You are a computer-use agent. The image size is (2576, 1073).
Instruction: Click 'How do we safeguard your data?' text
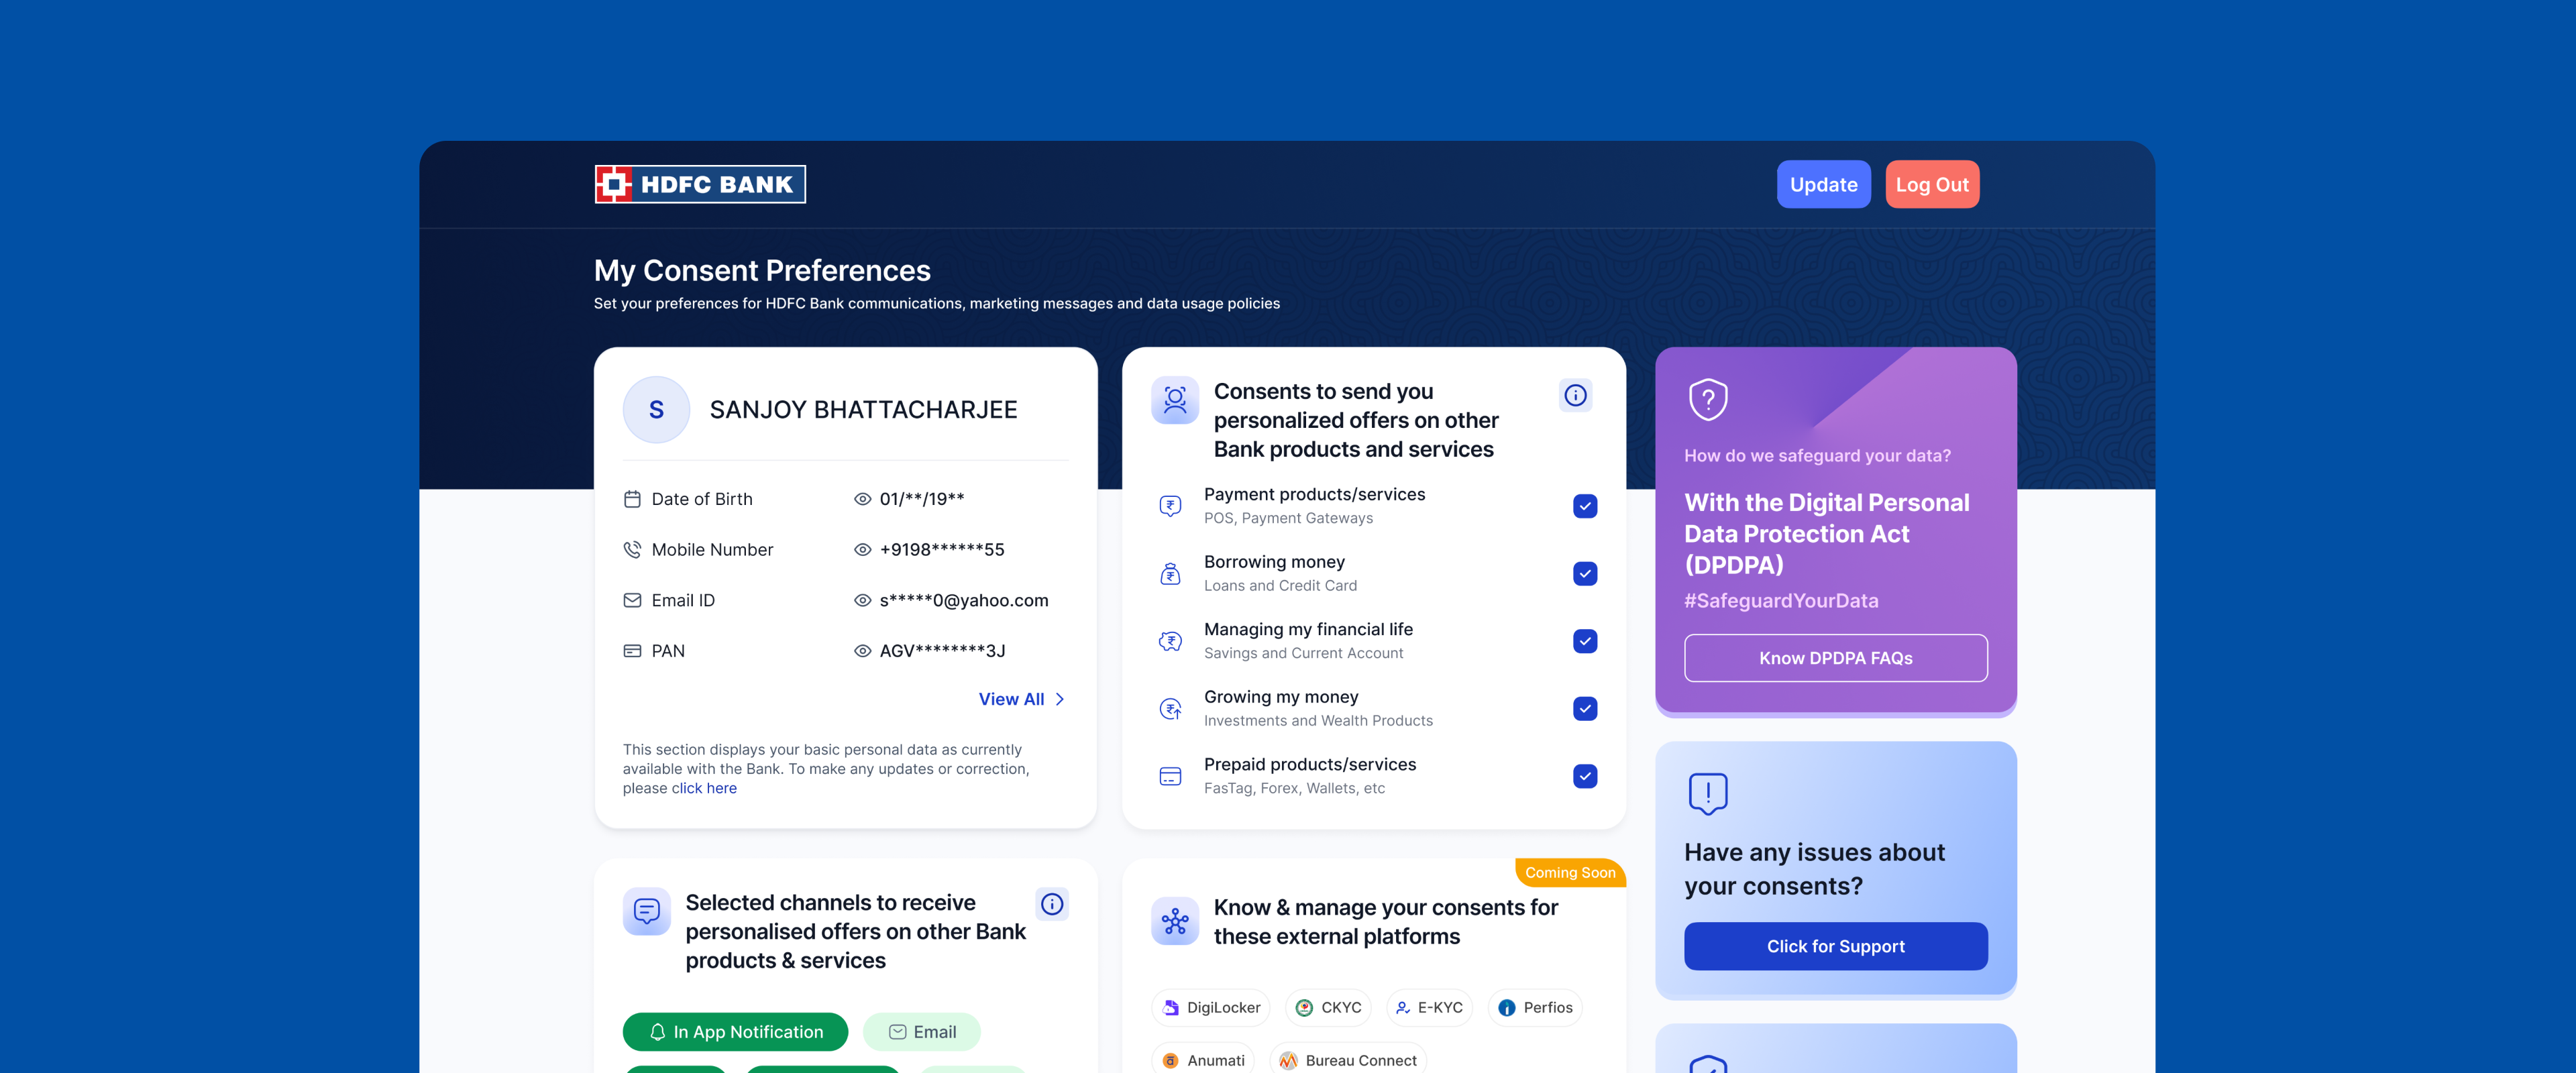pos(1817,456)
